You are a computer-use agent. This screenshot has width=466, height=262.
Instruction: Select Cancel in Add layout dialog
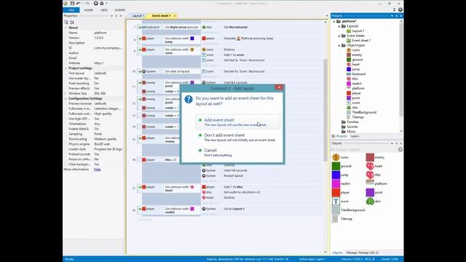(x=237, y=152)
